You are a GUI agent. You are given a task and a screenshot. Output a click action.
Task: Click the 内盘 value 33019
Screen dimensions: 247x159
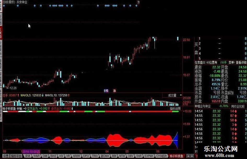tap(242, 101)
